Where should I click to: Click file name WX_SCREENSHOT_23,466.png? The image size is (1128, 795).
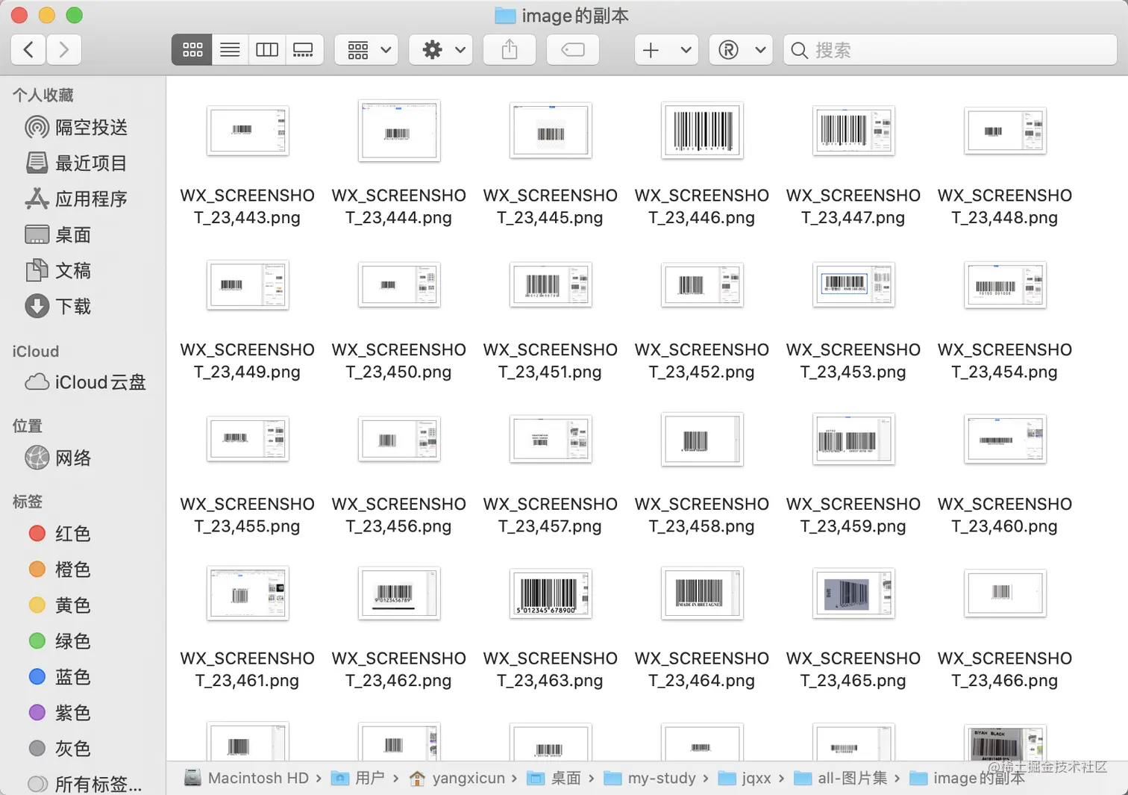coord(1005,670)
